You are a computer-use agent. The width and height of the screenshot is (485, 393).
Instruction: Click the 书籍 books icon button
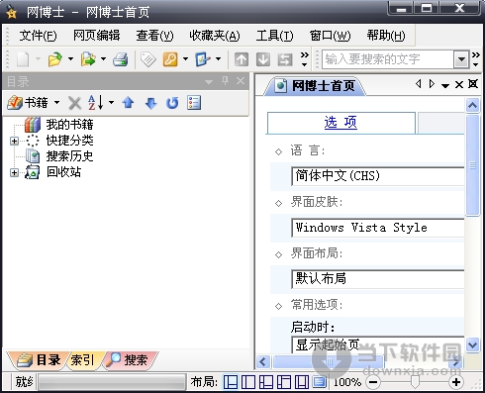coord(28,103)
